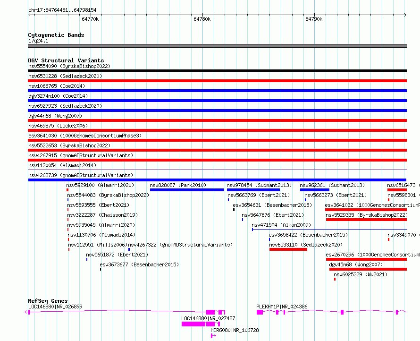The height and width of the screenshot is (341, 420).
Task: Open MIR6080|NR_106728 gene label
Action: 235,330
